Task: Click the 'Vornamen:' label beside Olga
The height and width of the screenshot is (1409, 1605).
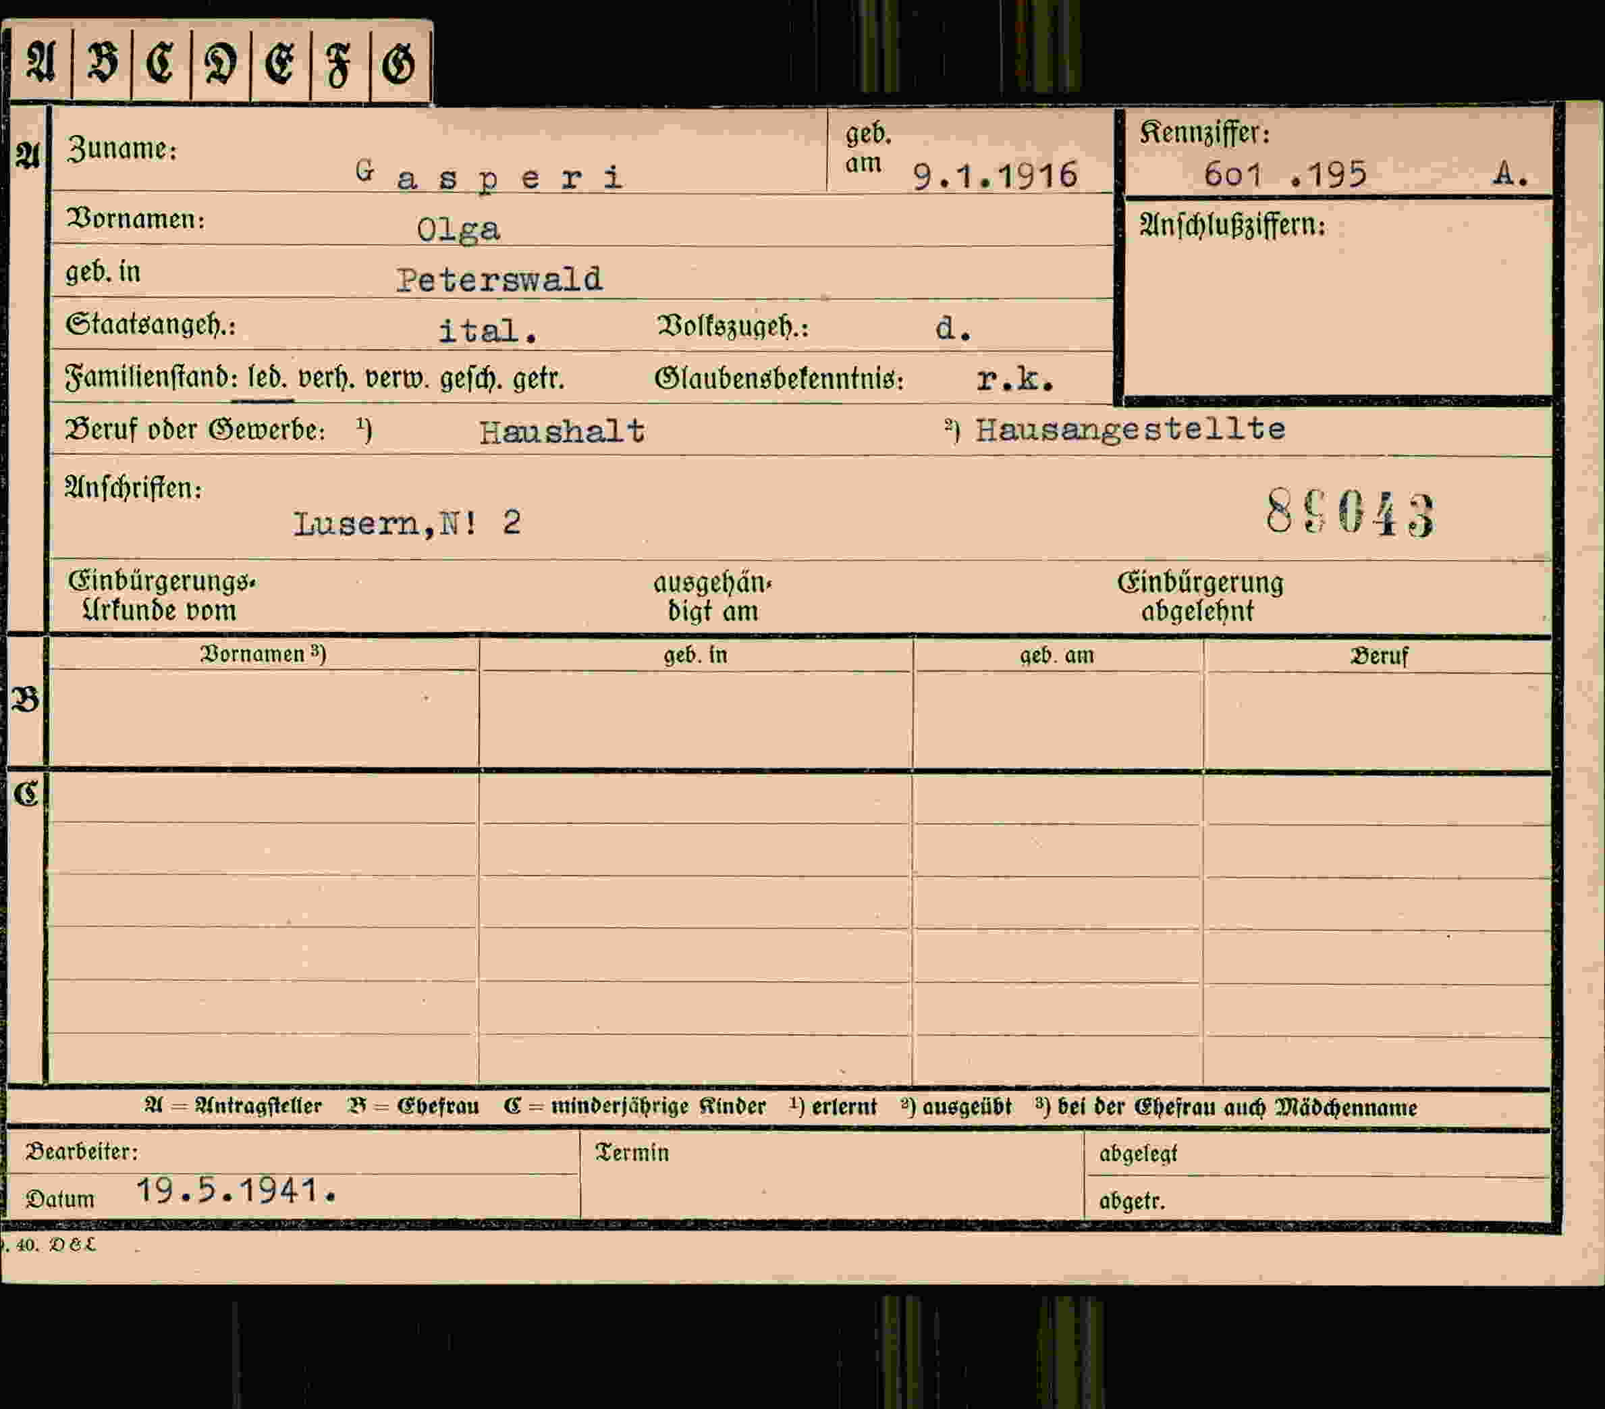Action: [136, 219]
